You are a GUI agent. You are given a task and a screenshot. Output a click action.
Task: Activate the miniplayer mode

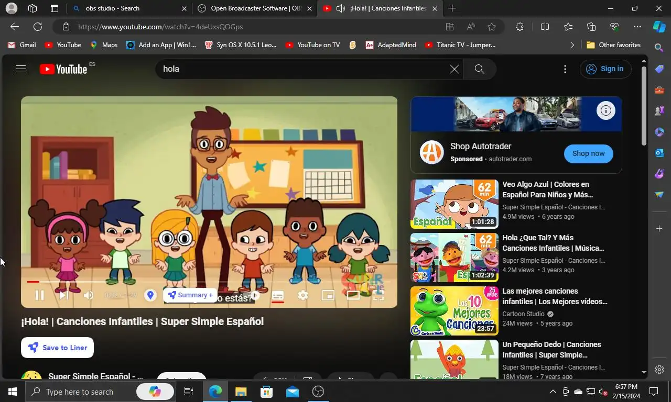(328, 295)
